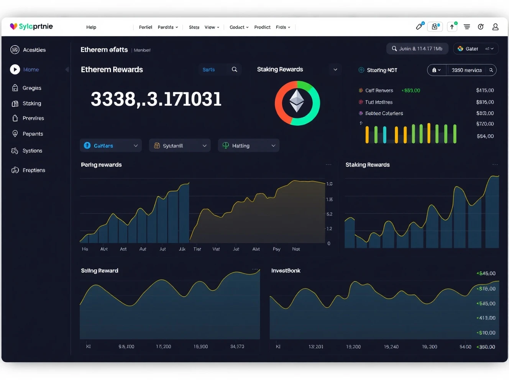Select the pen edit icon in top bar
Viewport: 509px width, 380px height.
pos(419,27)
